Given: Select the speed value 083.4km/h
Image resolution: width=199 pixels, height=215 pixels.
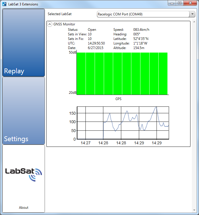Looking at the screenshot, I should click(141, 30).
